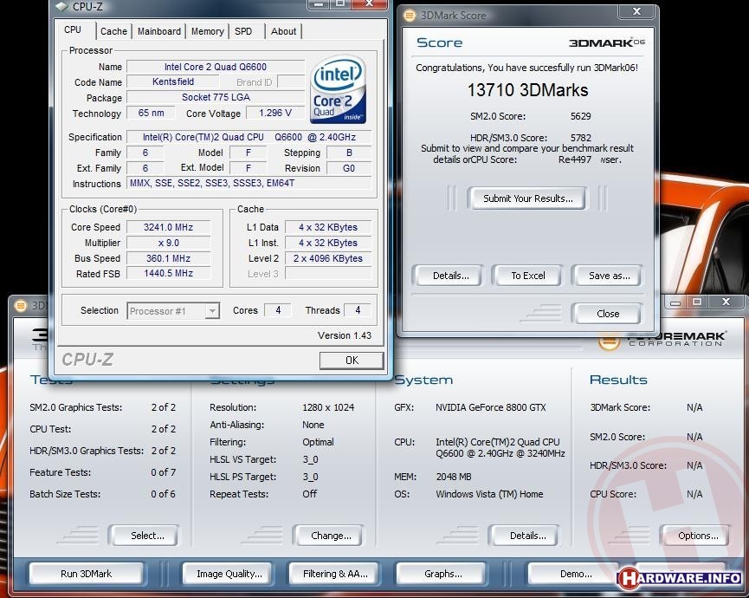The image size is (749, 598).
Task: Open the Graphs button
Action: pos(442,574)
